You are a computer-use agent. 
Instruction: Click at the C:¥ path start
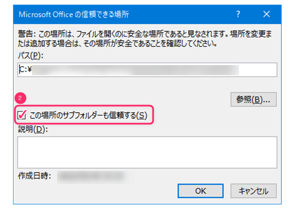26,70
